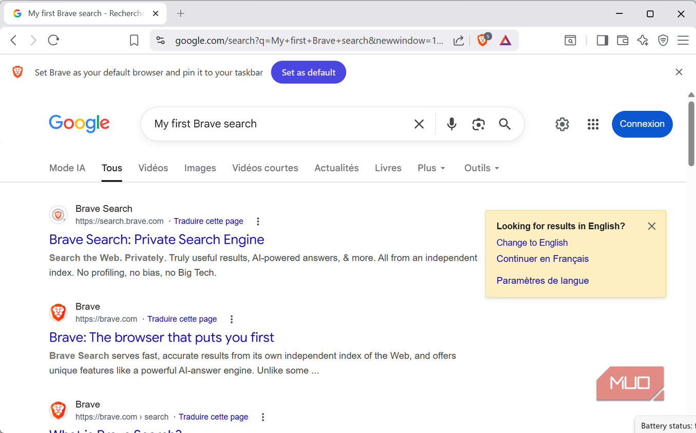Start voice search with microphone
The image size is (696, 433).
point(452,124)
